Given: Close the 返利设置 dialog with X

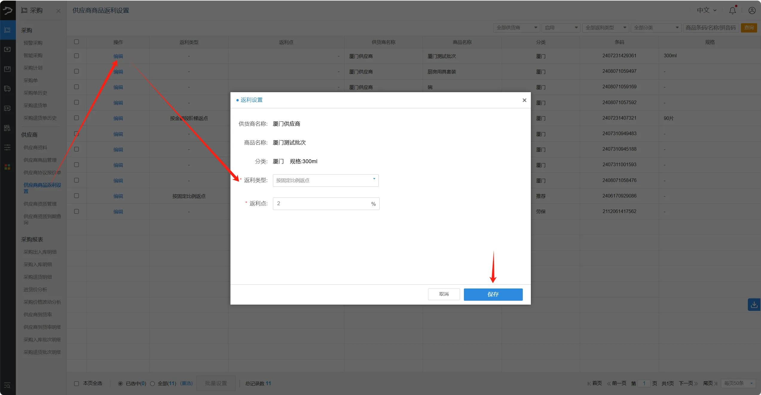Looking at the screenshot, I should [524, 100].
